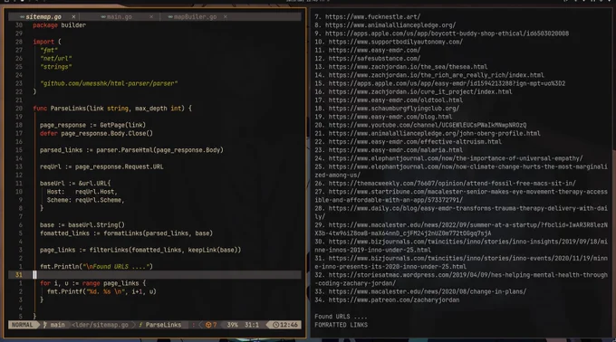Click the easy-emdr.com/blog.html URL
This screenshot has width=616, height=342.
[x=390, y=117]
